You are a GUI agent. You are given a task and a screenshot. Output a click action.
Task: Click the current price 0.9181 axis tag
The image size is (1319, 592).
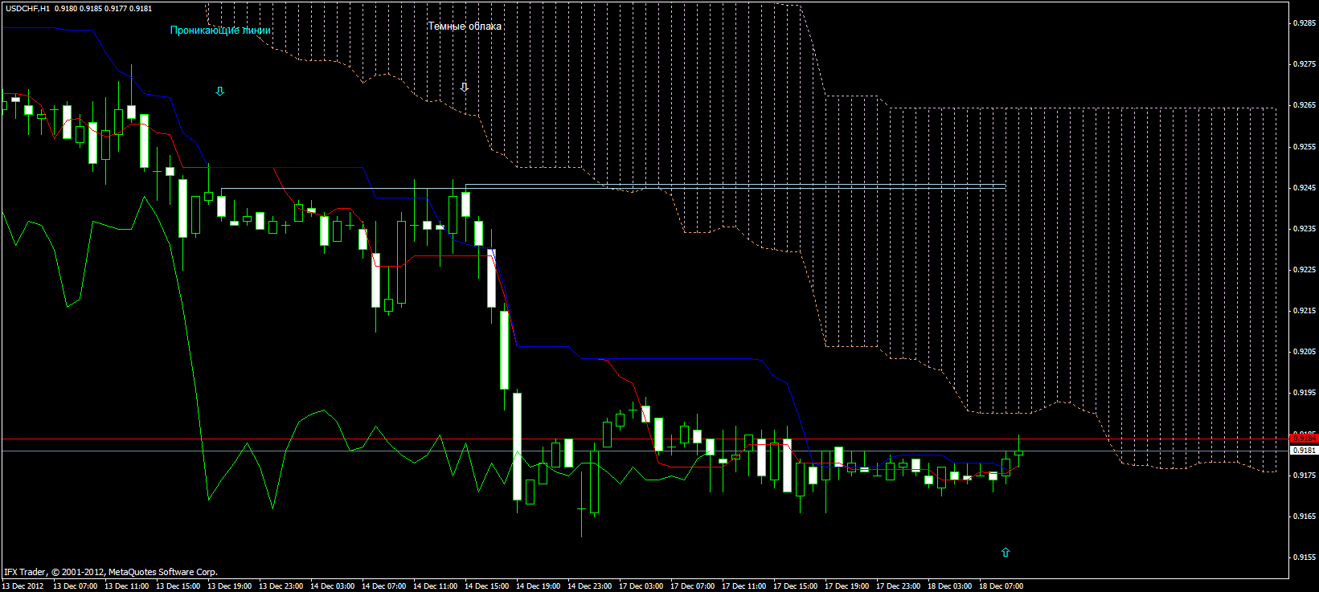pyautogui.click(x=1304, y=451)
